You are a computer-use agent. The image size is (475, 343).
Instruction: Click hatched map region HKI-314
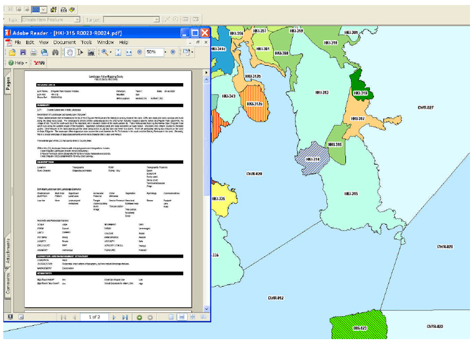[x=312, y=159]
